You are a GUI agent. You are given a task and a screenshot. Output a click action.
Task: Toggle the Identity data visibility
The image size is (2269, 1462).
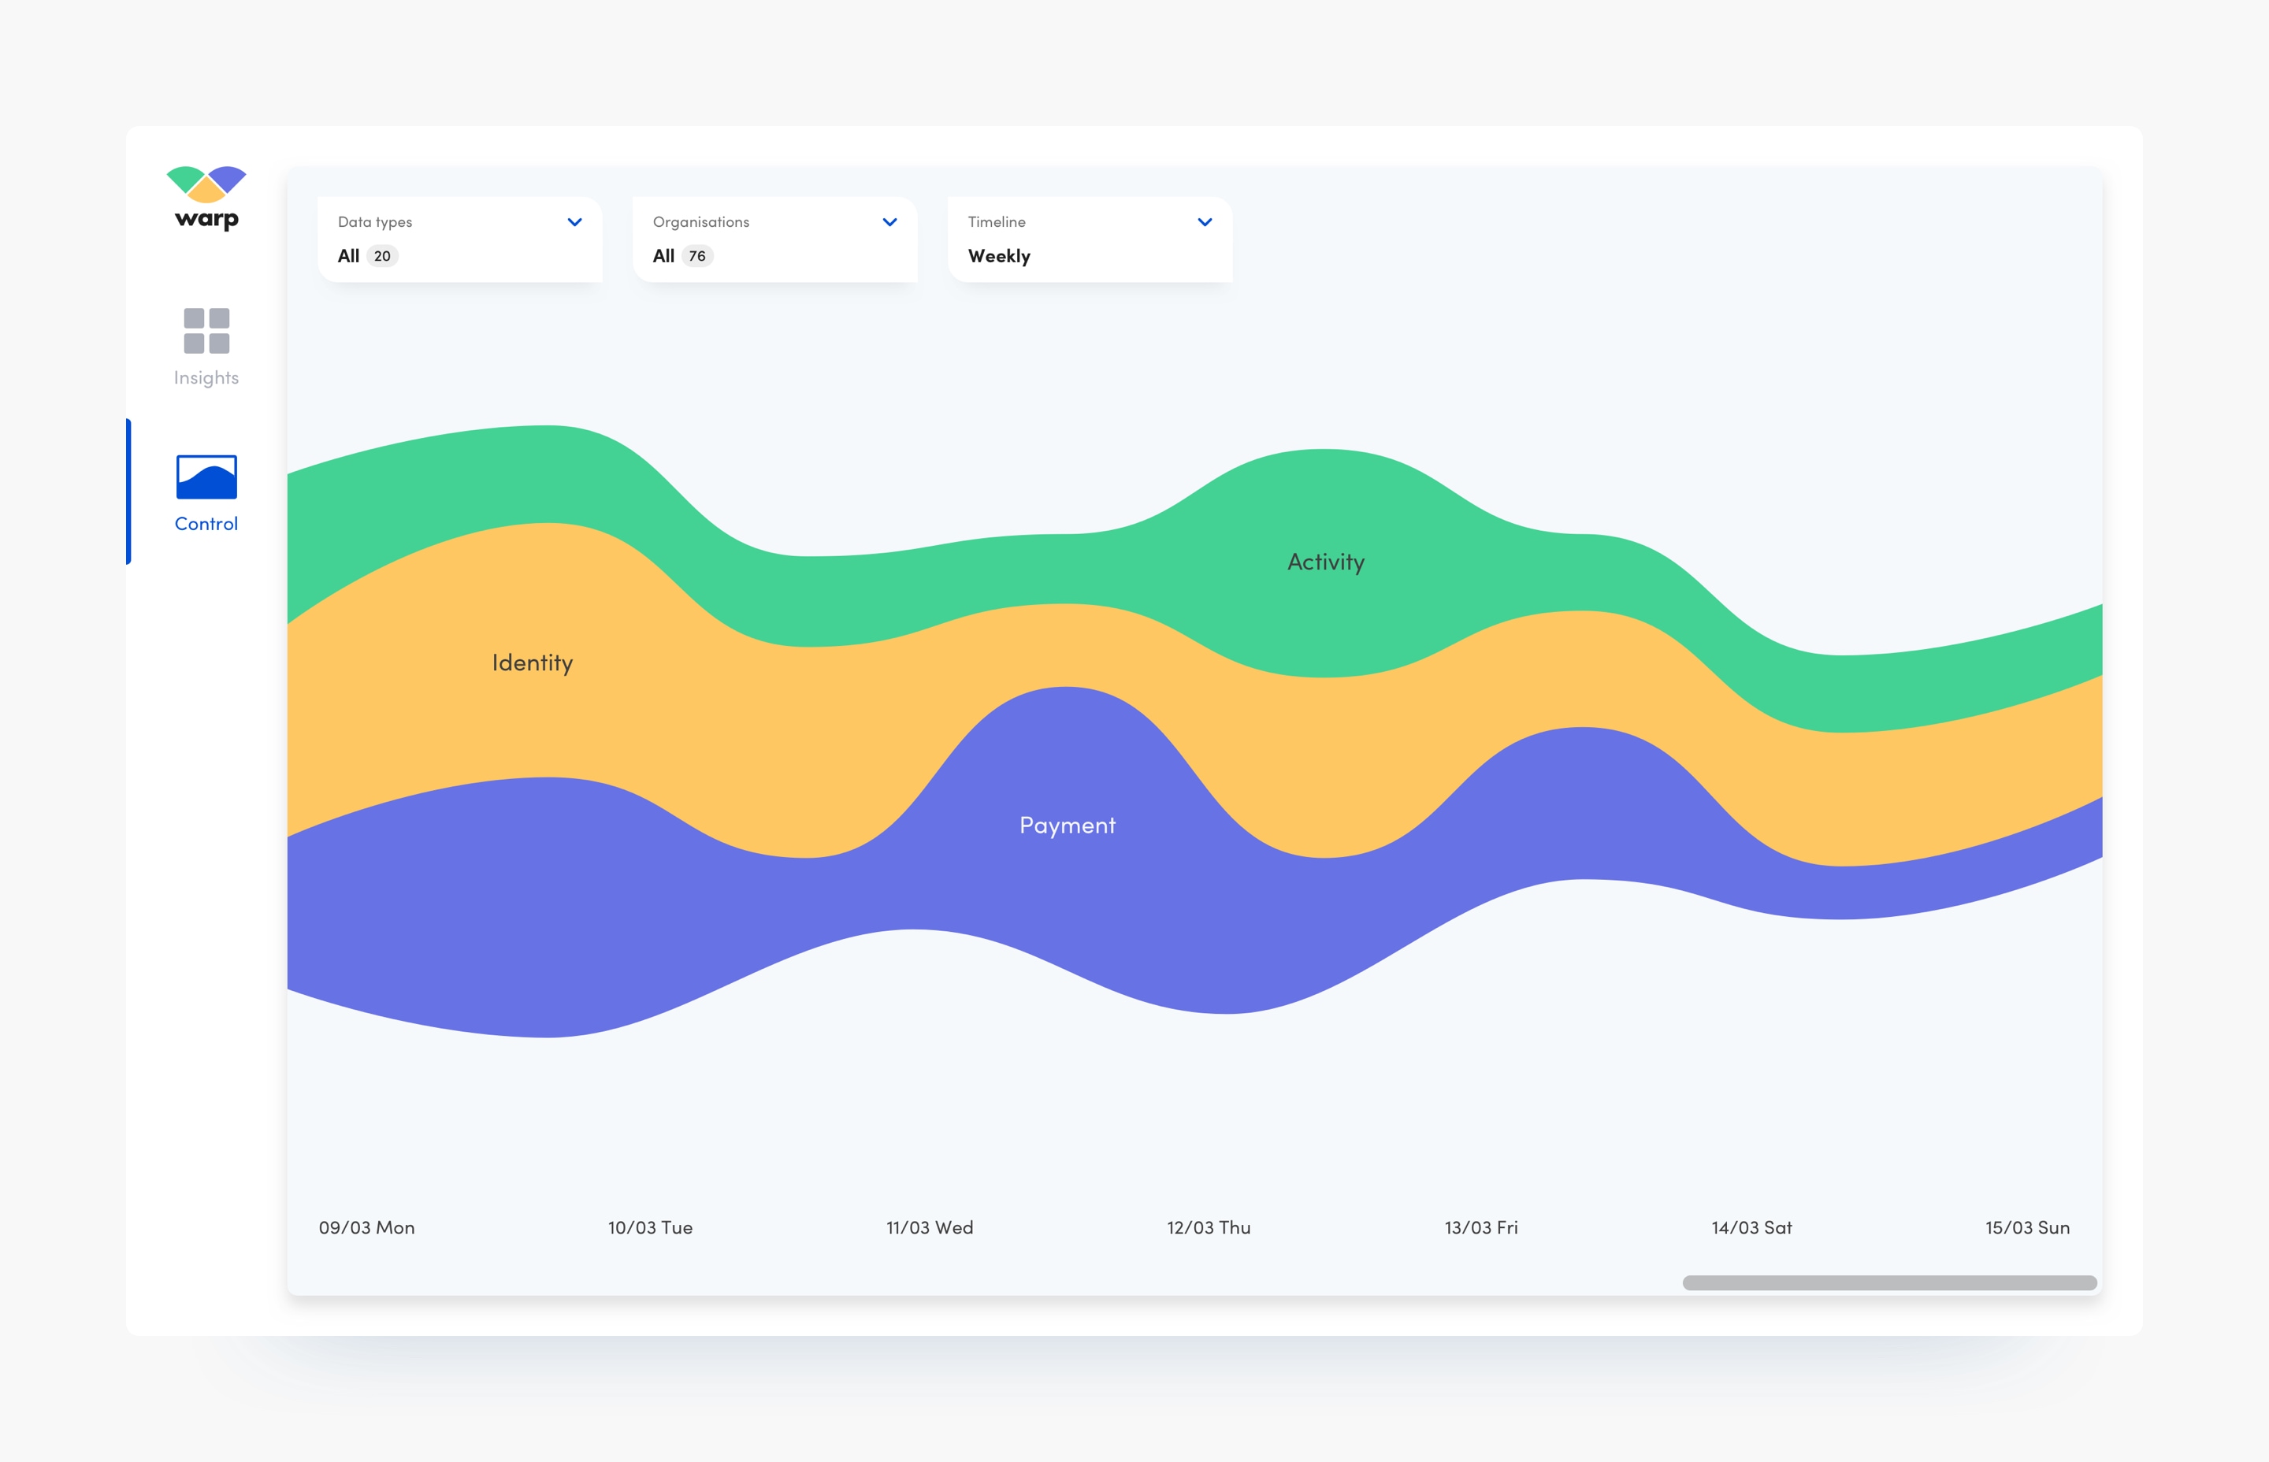coord(531,662)
